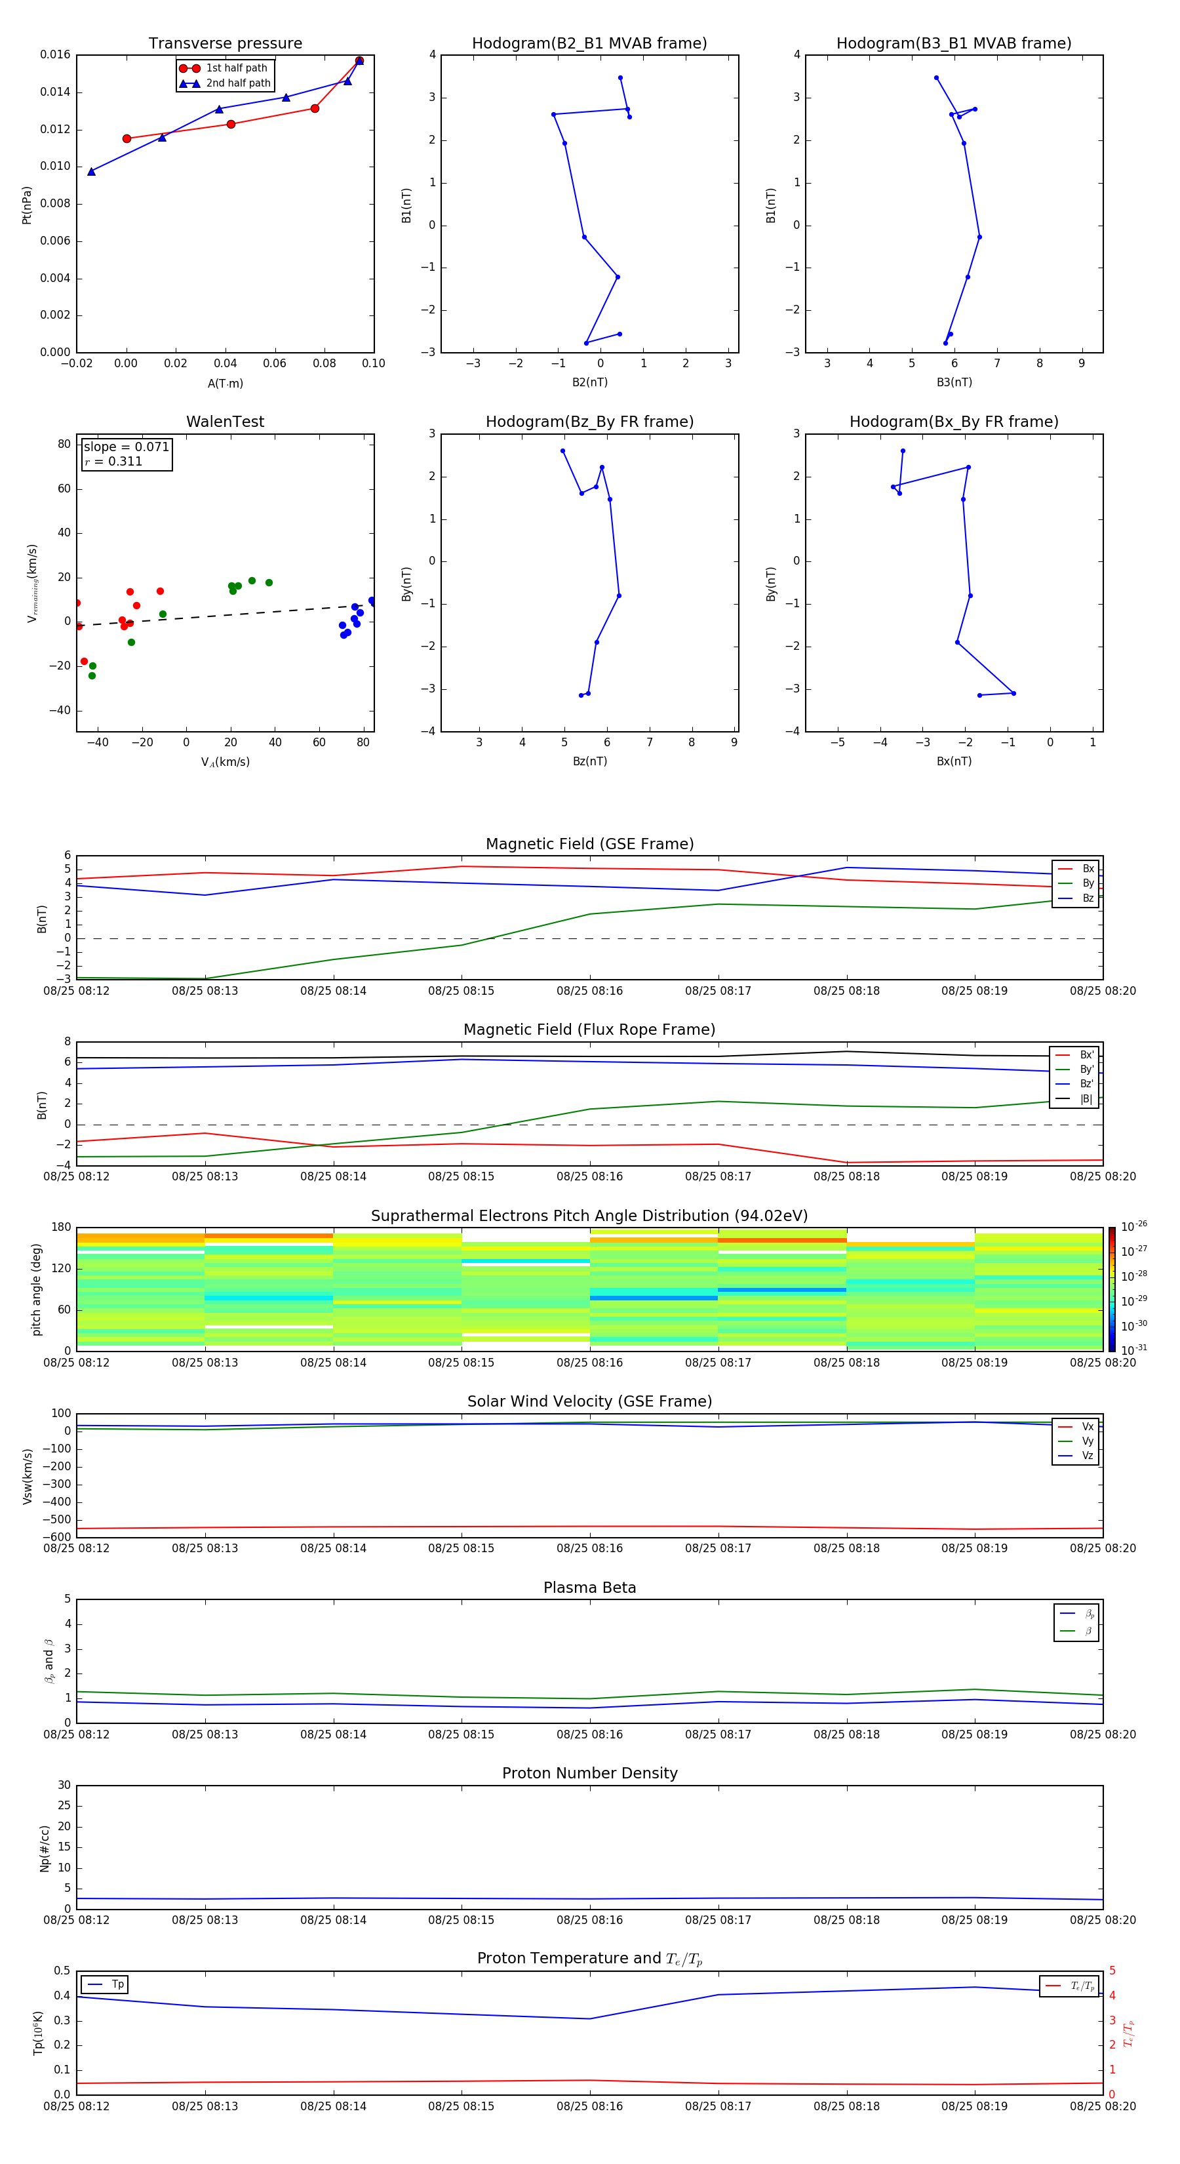
Task: Select Bz' entry in Flux Rope legend
Action: coord(1074,1084)
